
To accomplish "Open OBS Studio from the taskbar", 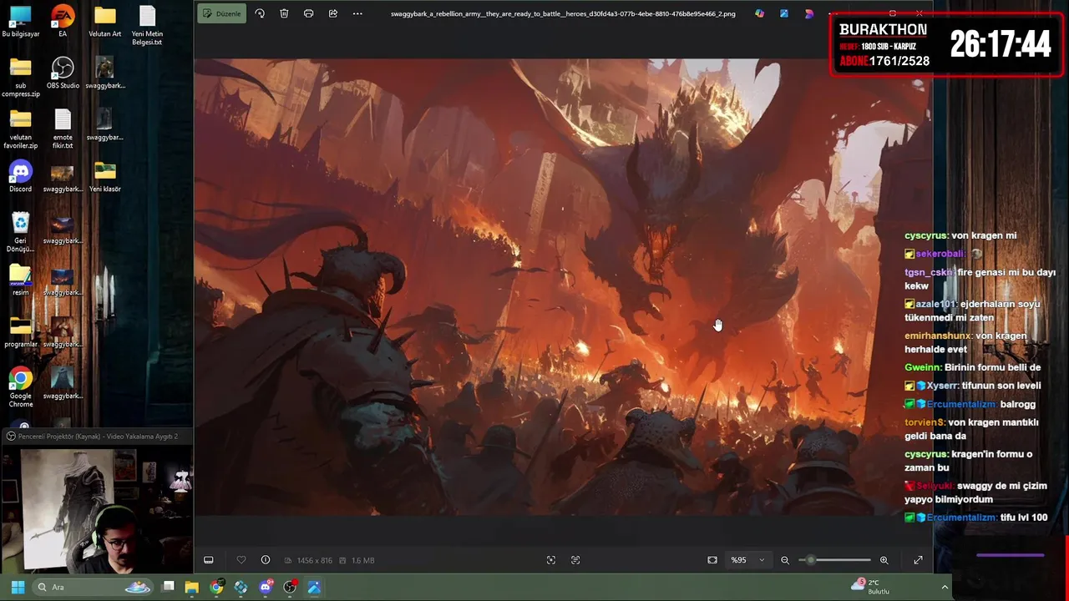I will click(290, 587).
